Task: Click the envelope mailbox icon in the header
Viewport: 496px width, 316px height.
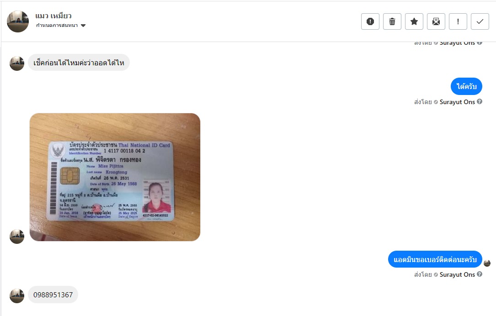Action: pos(436,21)
